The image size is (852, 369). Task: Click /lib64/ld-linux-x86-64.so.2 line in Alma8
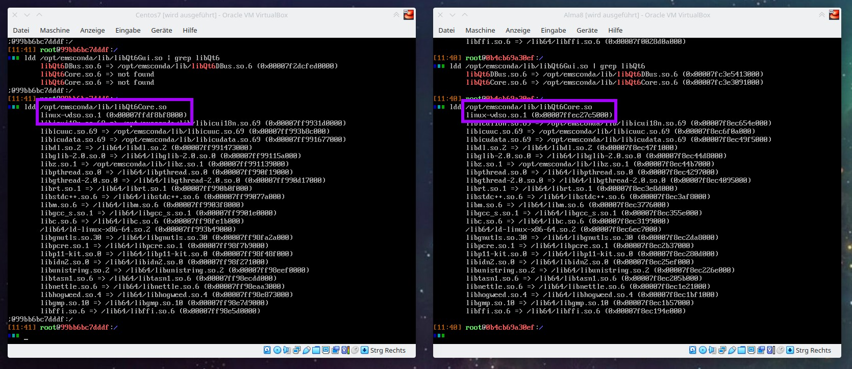point(564,229)
